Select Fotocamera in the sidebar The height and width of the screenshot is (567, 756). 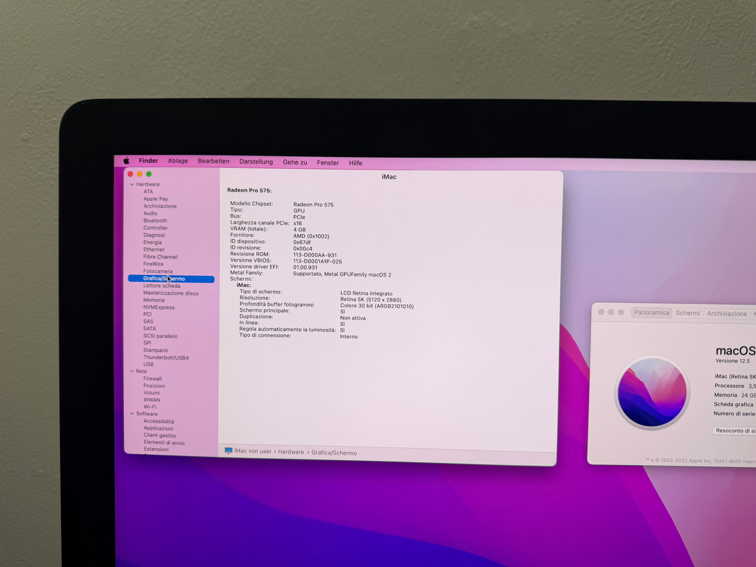158,271
